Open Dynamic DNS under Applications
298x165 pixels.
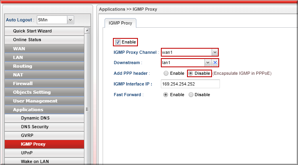click(x=44, y=118)
